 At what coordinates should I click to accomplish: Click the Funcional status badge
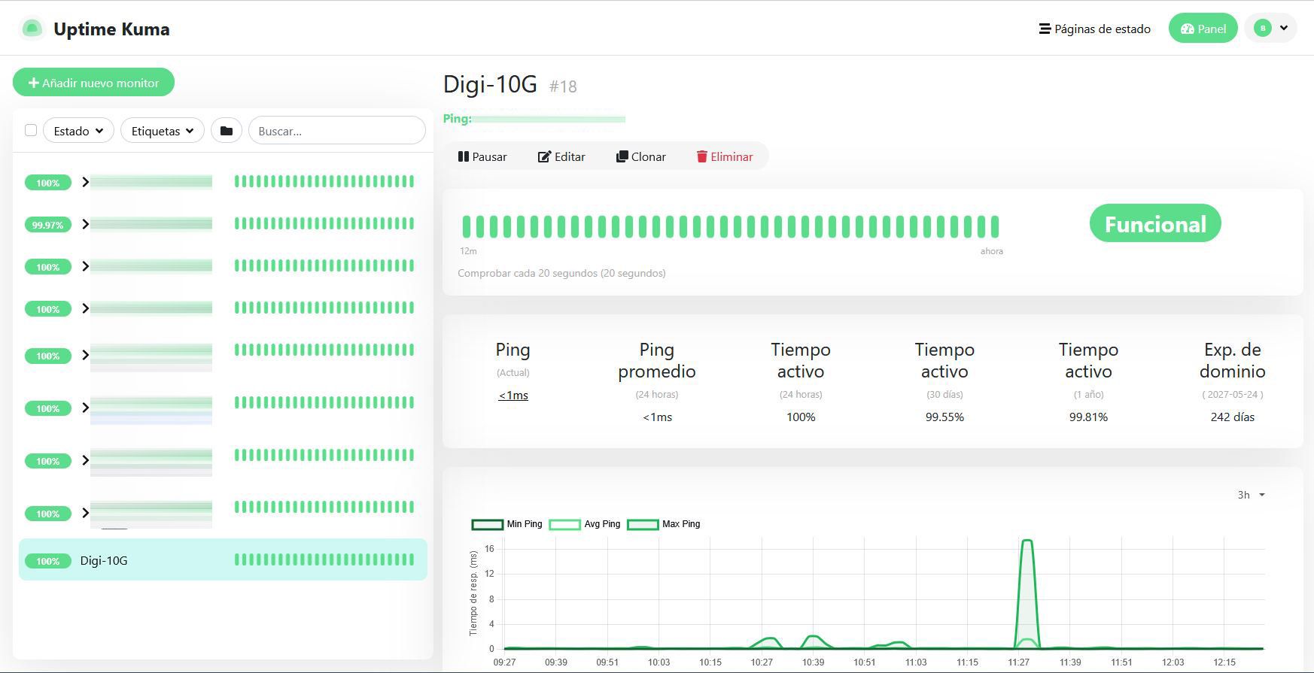(x=1155, y=223)
